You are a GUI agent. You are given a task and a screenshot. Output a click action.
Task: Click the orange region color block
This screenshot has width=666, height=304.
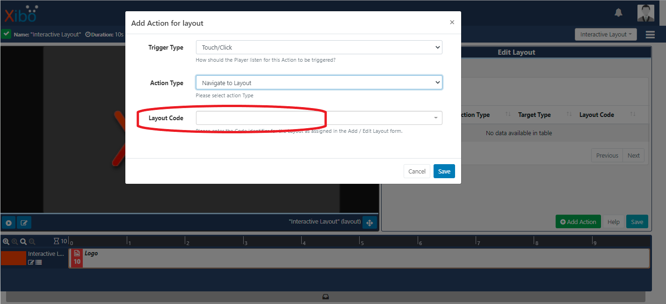click(13, 258)
